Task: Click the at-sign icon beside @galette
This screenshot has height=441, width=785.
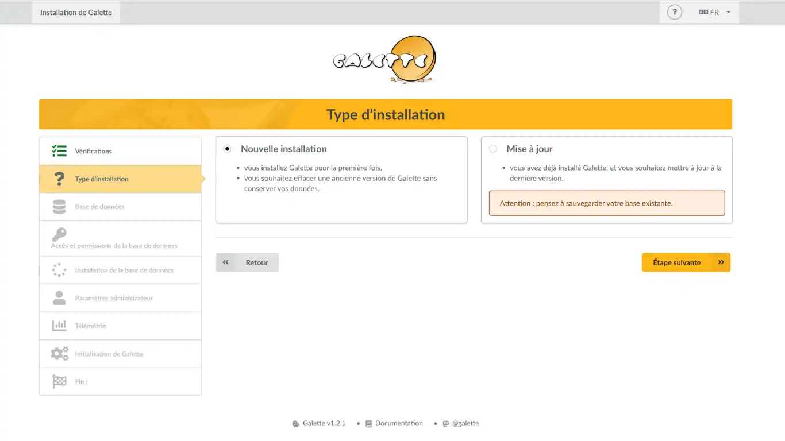Action: pos(445,424)
